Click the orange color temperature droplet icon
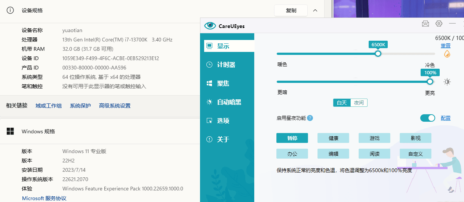Image resolution: width=464 pixels, height=202 pixels. coord(447,54)
